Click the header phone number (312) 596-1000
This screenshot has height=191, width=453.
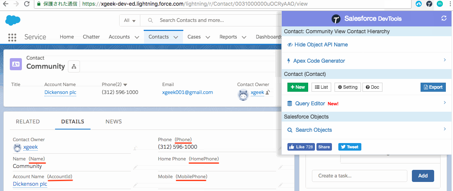(x=120, y=92)
